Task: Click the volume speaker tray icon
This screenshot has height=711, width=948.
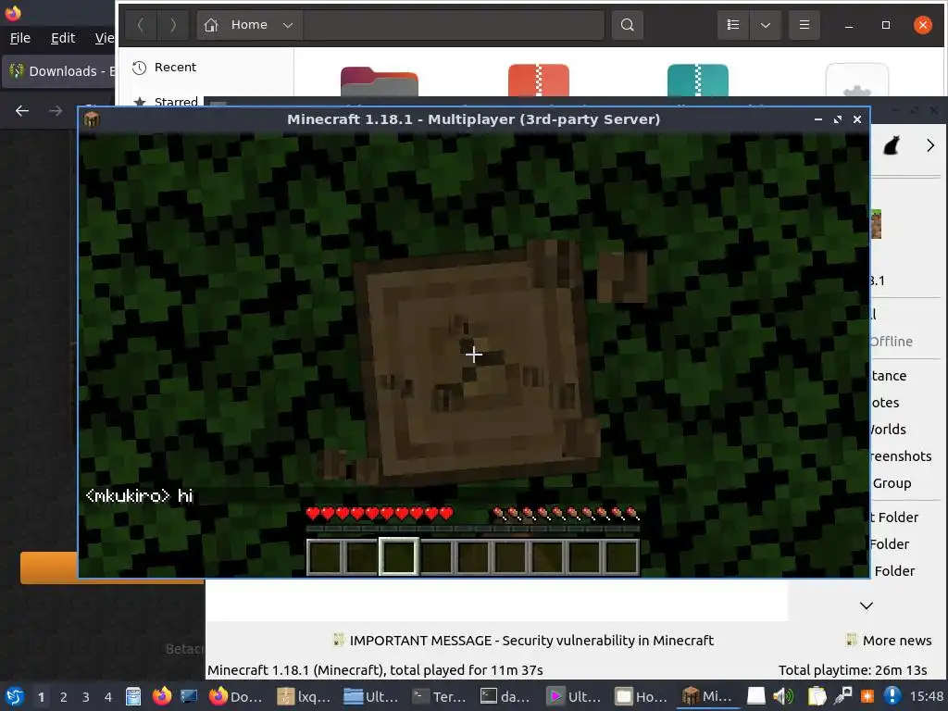Action: [783, 696]
